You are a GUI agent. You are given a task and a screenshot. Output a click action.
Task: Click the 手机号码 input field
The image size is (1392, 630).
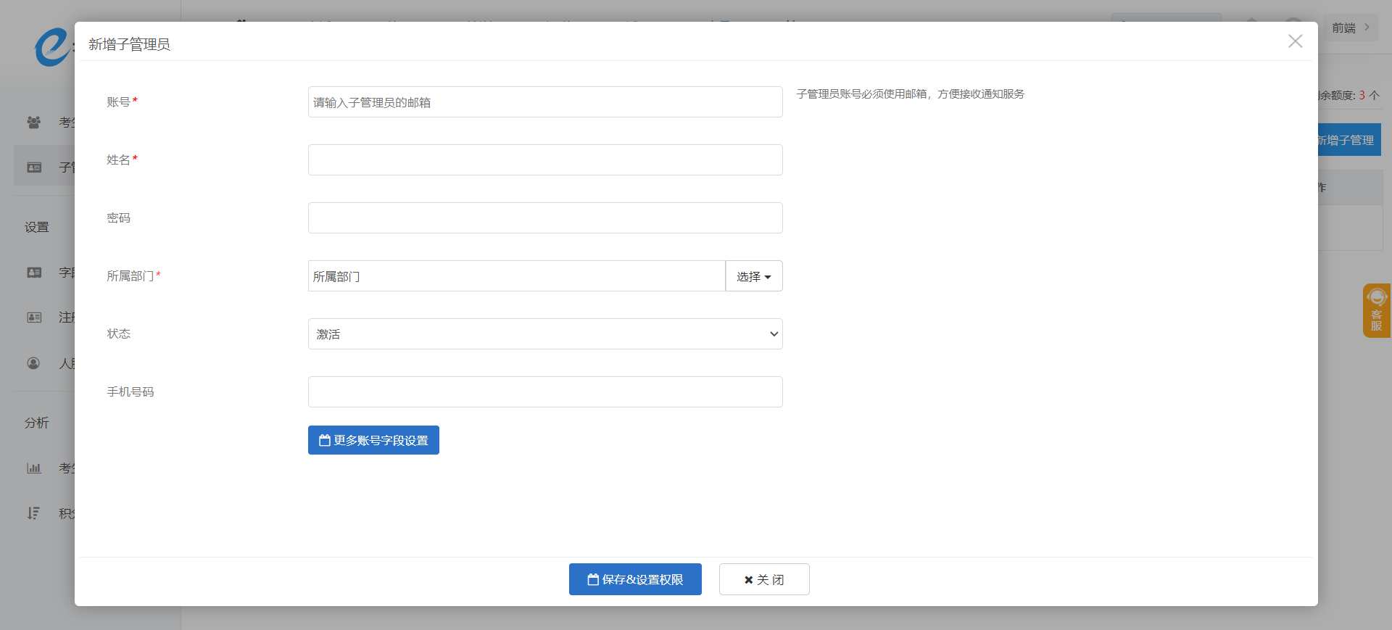coord(544,392)
